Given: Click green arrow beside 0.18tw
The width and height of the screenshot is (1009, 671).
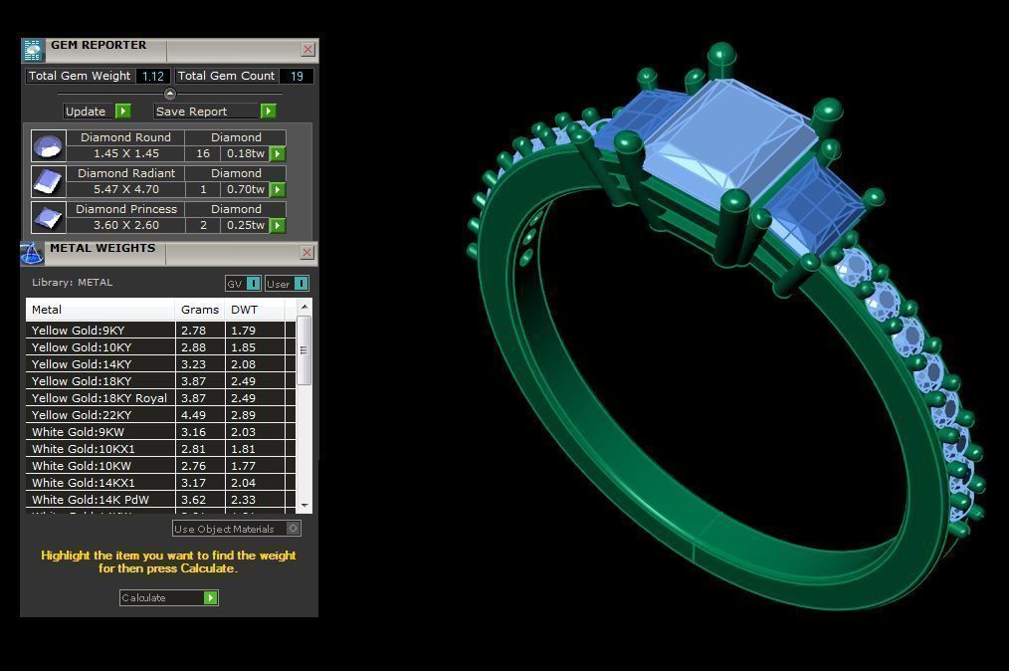Looking at the screenshot, I should point(278,154).
